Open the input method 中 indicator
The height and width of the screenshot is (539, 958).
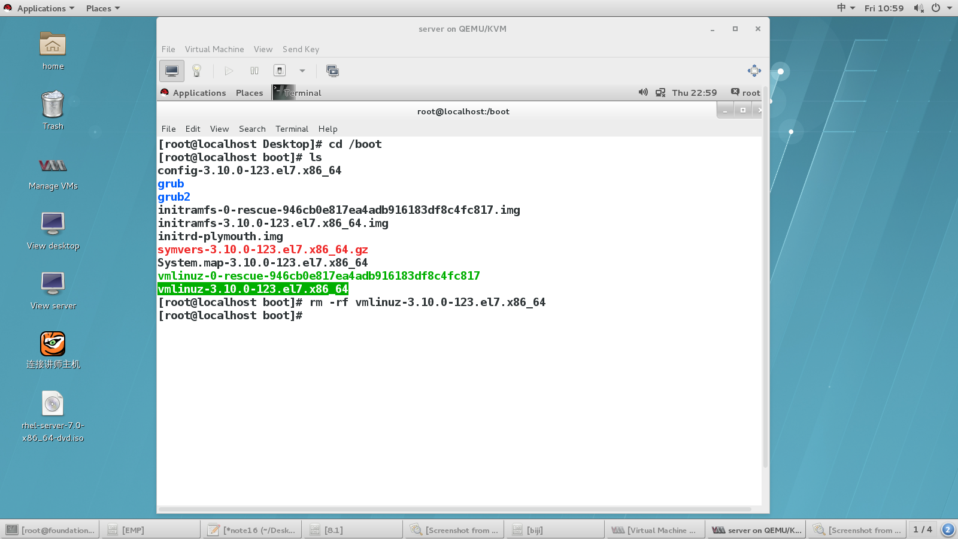pos(845,8)
